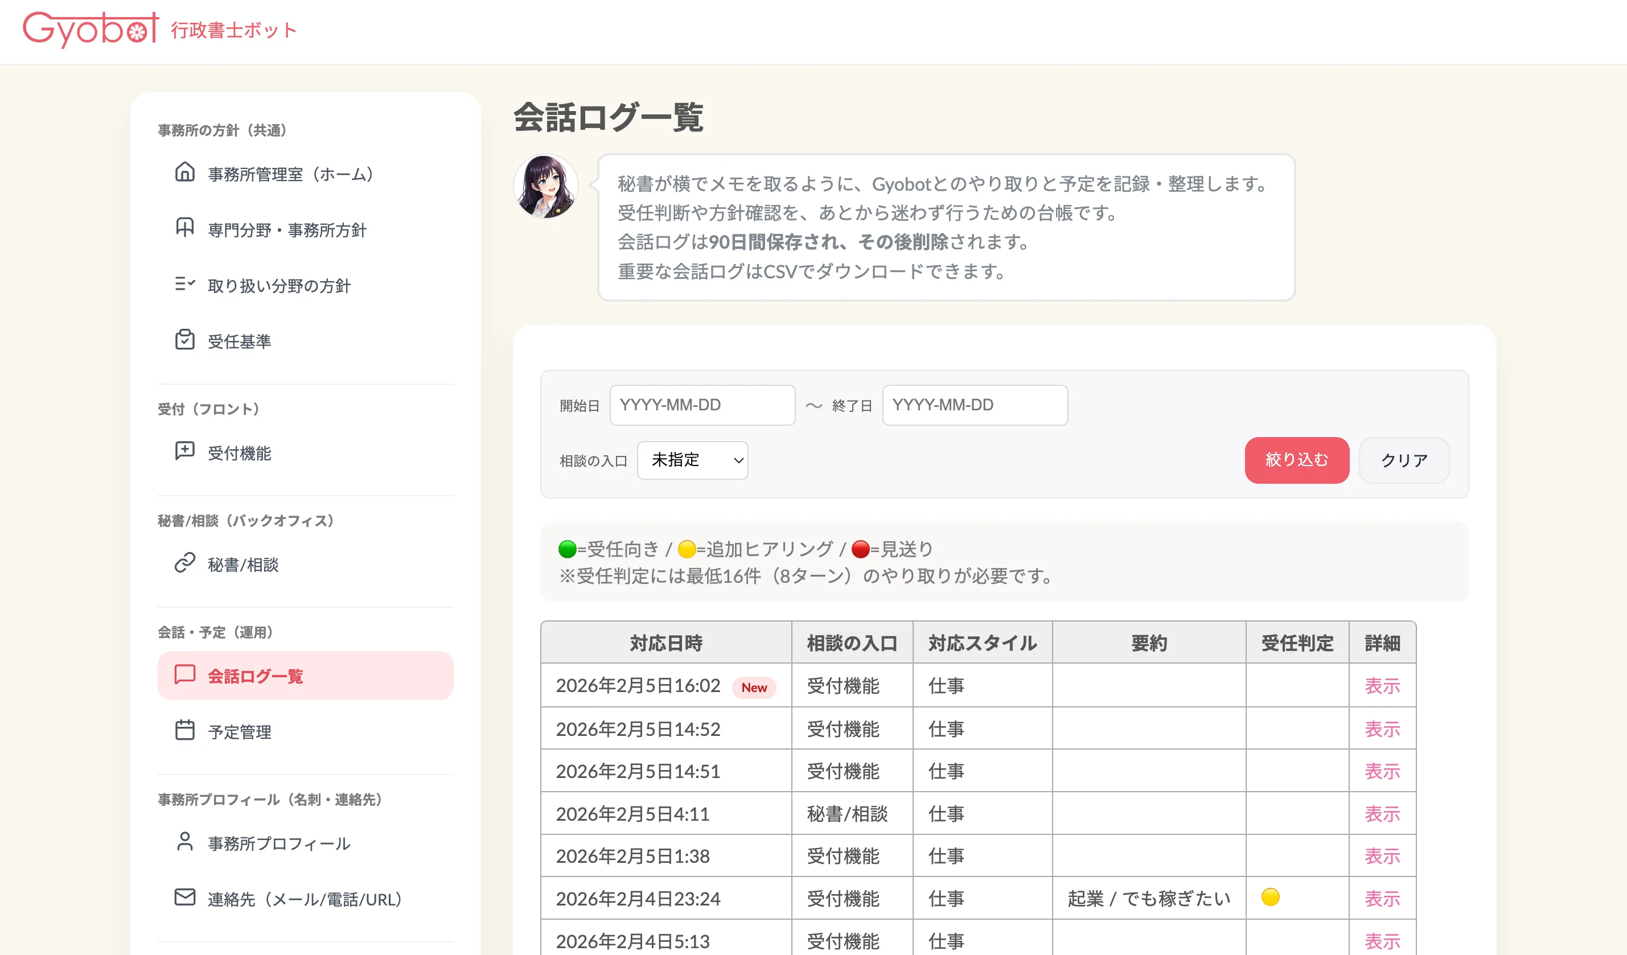Click the 専門分野・事務所方針 sidebar icon
The height and width of the screenshot is (955, 1627).
(x=184, y=228)
